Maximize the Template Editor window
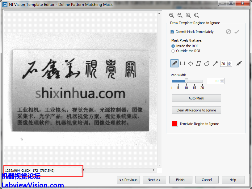 point(231,3)
